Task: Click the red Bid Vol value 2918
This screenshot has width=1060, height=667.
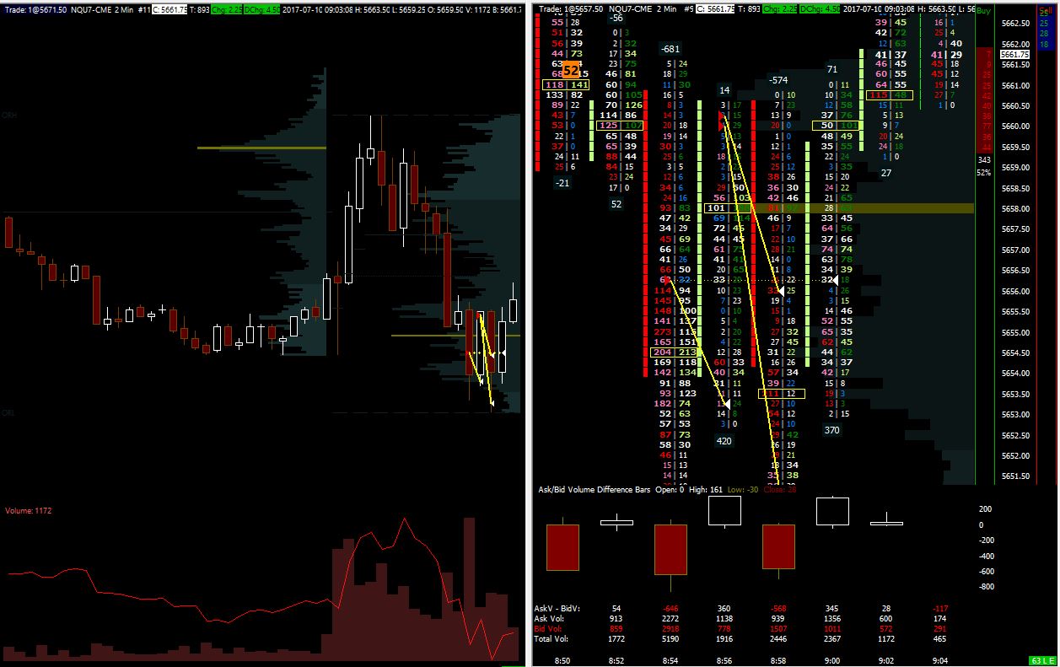Action: click(672, 628)
